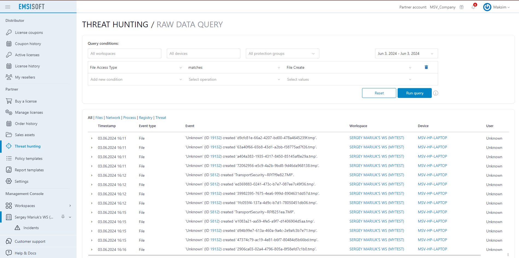Open the All protection groups dropdown
519x258 pixels.
coord(282,53)
